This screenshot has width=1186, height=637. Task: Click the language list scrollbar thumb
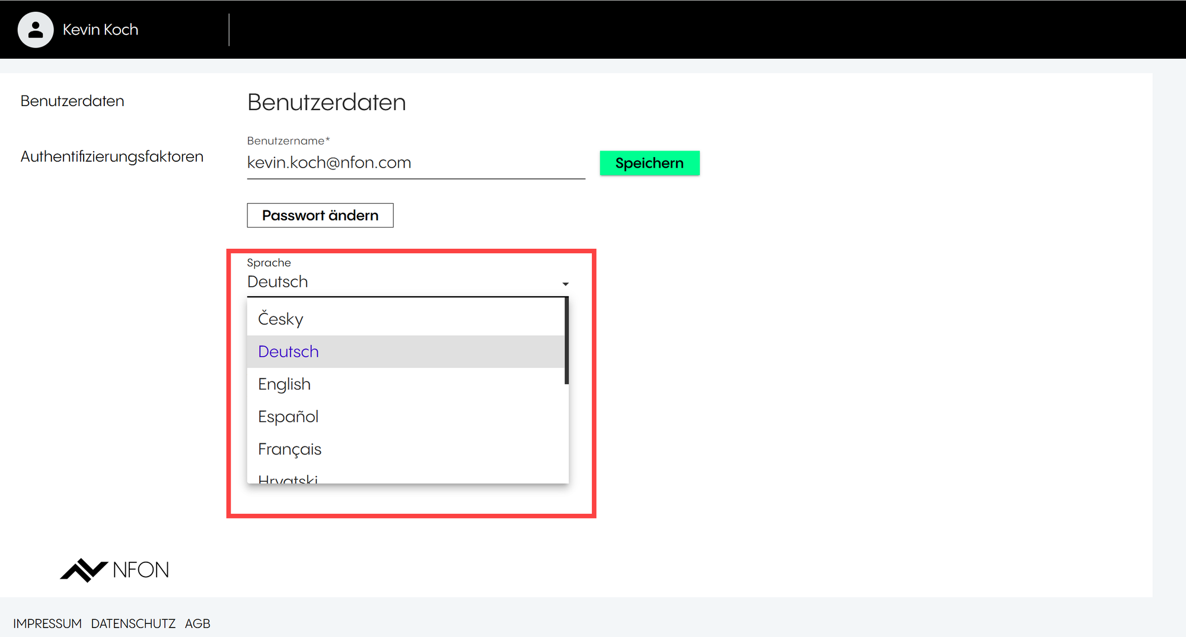click(x=566, y=341)
